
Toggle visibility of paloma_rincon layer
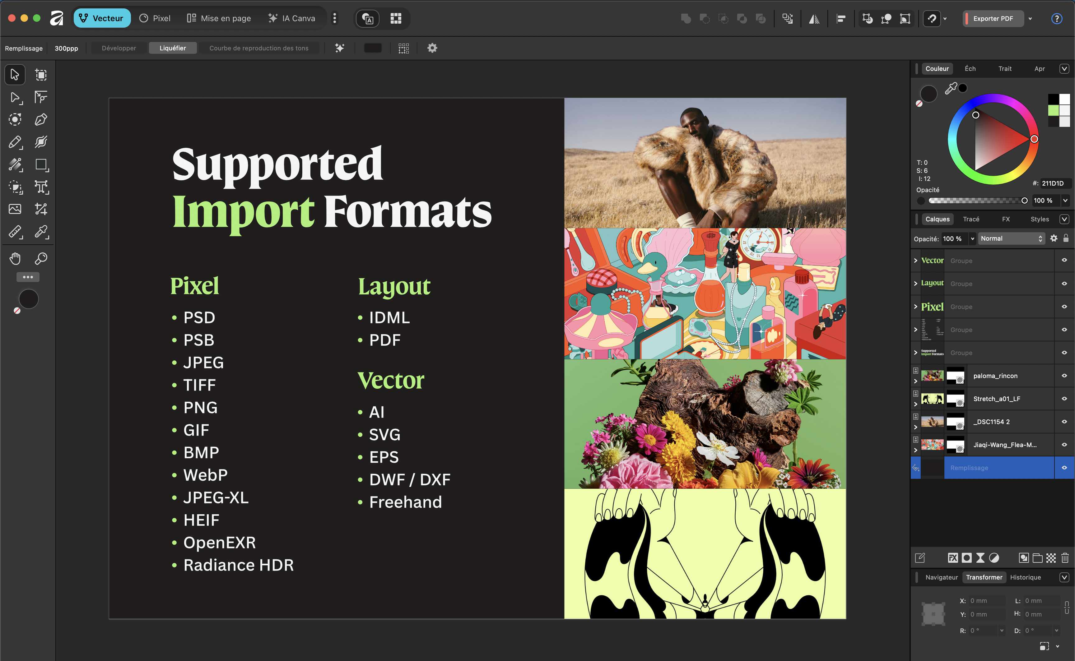click(x=1064, y=376)
